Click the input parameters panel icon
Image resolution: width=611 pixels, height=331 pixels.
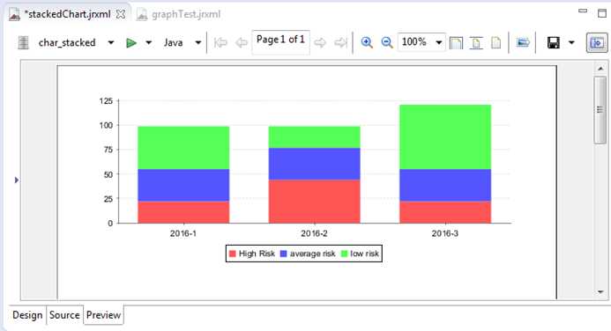point(523,42)
